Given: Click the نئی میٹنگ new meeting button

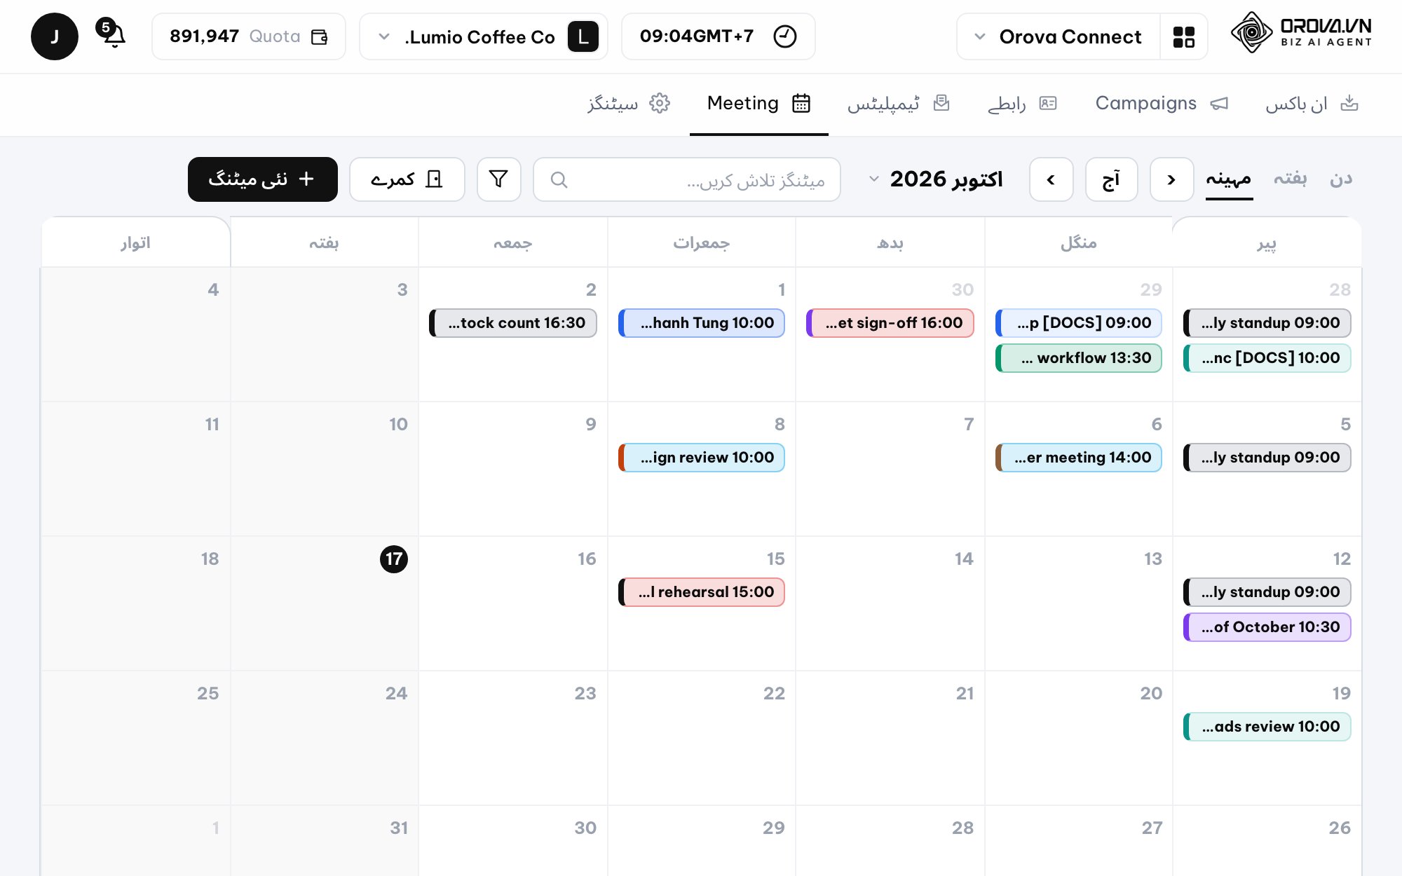Looking at the screenshot, I should tap(263, 179).
